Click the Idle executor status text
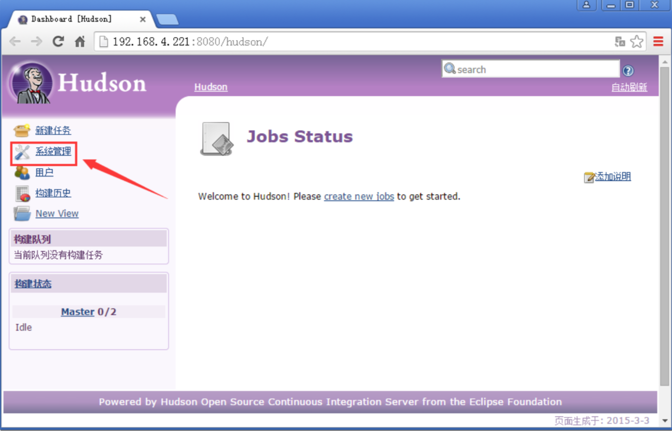672x431 pixels. (x=23, y=327)
